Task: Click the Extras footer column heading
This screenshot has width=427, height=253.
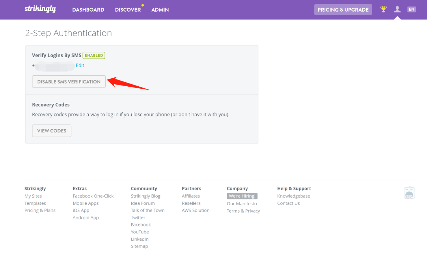Action: tap(80, 189)
